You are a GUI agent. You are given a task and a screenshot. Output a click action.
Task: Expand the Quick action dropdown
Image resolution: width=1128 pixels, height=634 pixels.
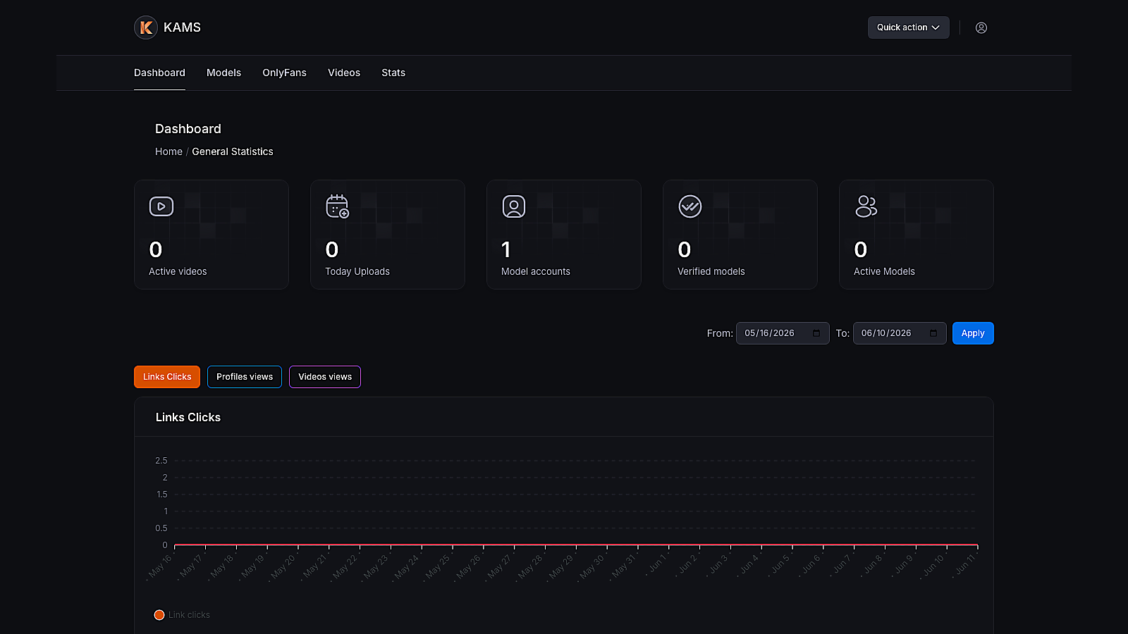[908, 27]
